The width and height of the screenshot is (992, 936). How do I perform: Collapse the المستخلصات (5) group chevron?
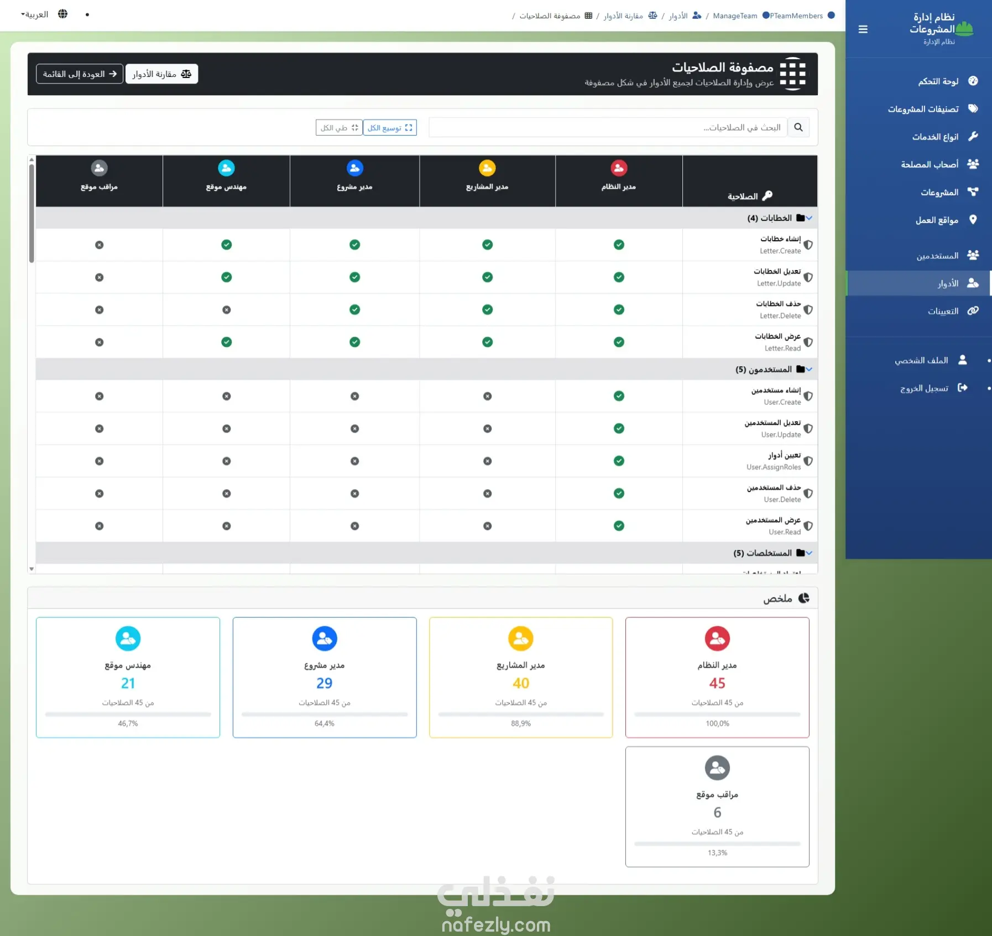810,553
